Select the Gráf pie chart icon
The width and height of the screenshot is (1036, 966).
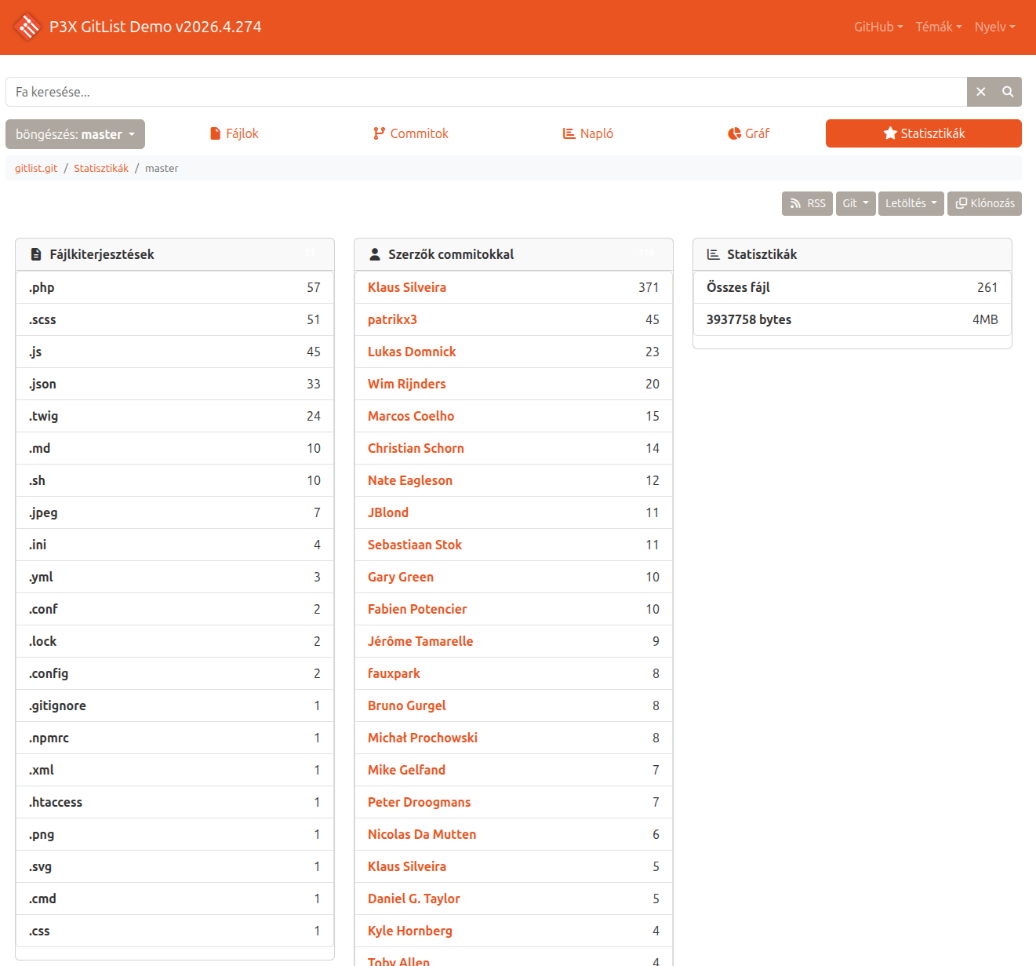[734, 133]
